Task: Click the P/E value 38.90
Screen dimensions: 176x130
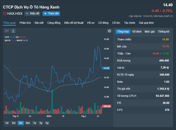Action: 166,103
